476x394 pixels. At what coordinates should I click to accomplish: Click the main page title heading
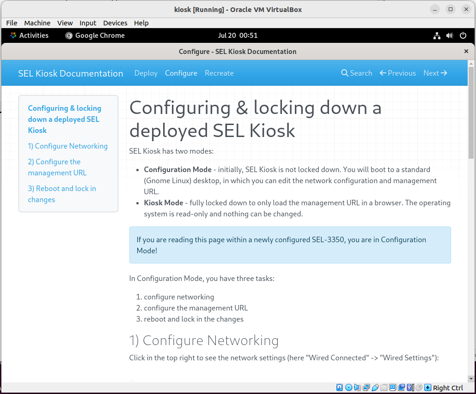(x=255, y=119)
